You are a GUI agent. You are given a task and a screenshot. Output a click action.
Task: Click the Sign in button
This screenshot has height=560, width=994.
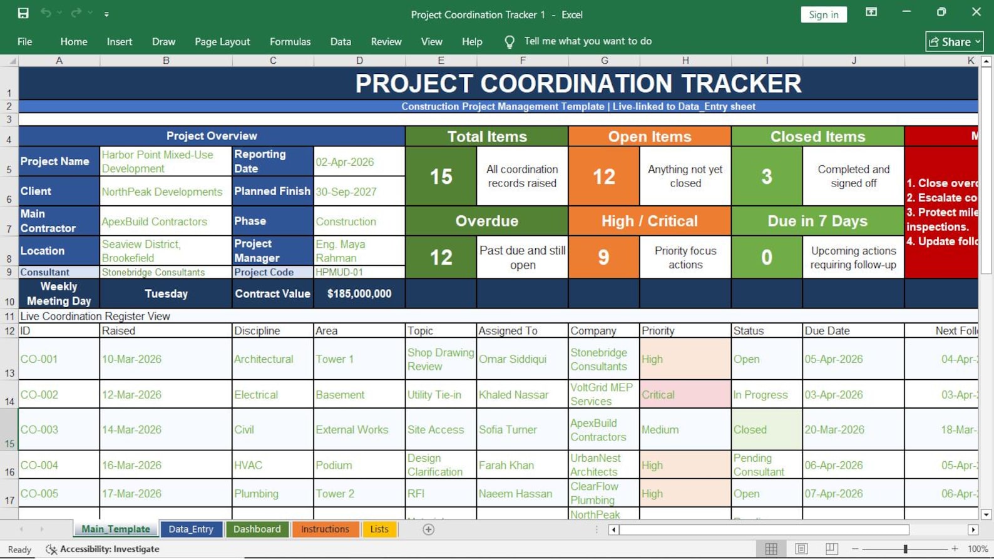823,14
